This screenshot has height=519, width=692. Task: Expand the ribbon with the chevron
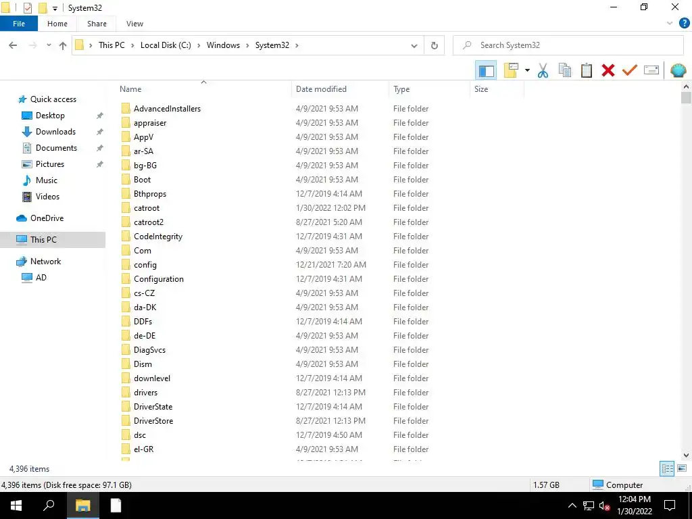(x=670, y=24)
